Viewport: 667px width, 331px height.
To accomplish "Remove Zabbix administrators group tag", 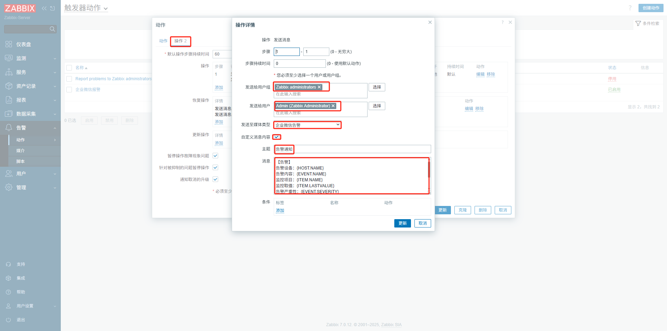I will pyautogui.click(x=319, y=87).
